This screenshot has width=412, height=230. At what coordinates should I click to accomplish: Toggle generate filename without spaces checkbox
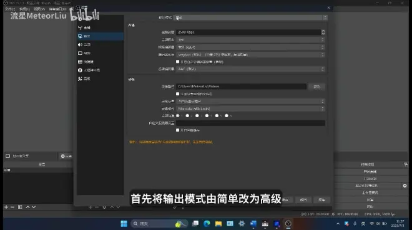tap(178, 93)
